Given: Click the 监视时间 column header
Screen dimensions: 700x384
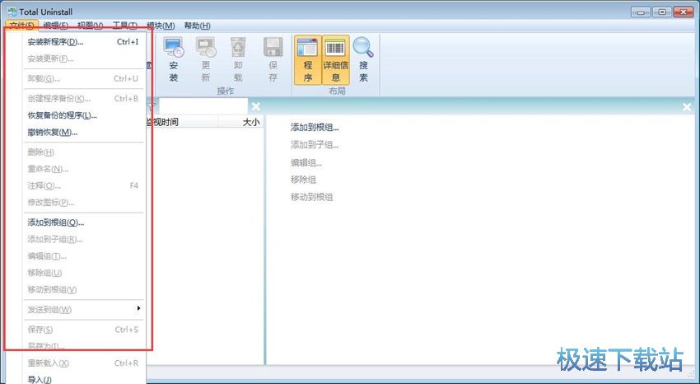Looking at the screenshot, I should (x=182, y=122).
